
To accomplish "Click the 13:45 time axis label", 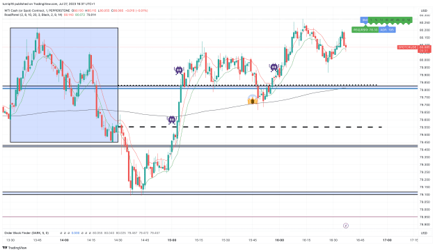I will tap(38, 240).
